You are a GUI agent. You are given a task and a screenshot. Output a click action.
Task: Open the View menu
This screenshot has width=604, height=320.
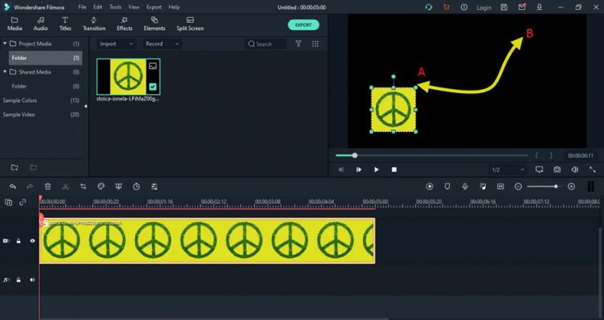click(x=133, y=7)
